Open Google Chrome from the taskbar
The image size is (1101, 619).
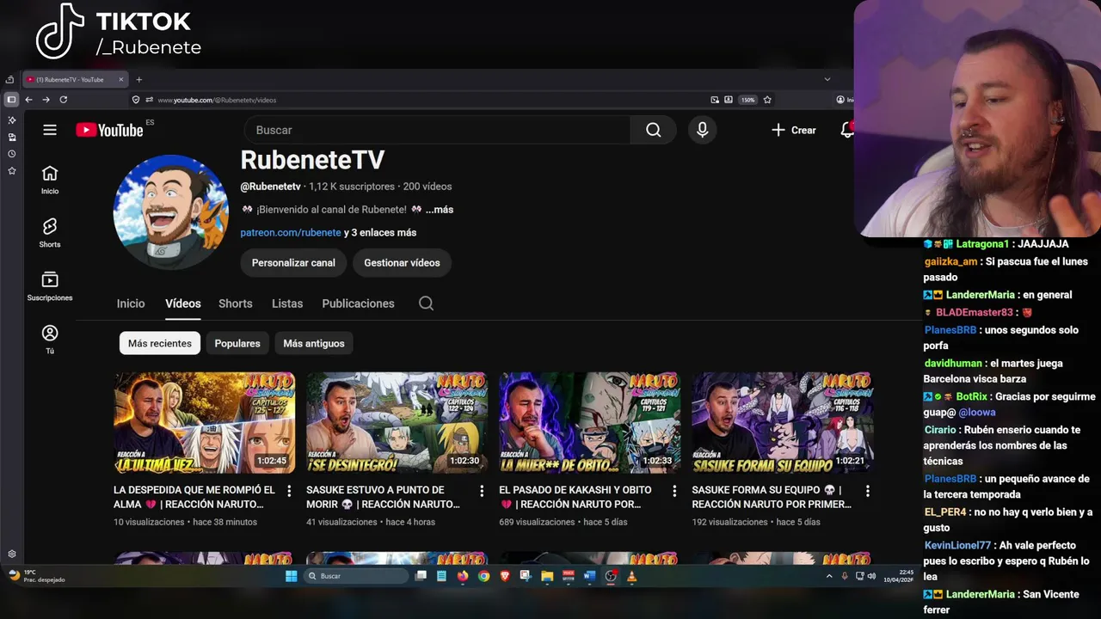(483, 576)
